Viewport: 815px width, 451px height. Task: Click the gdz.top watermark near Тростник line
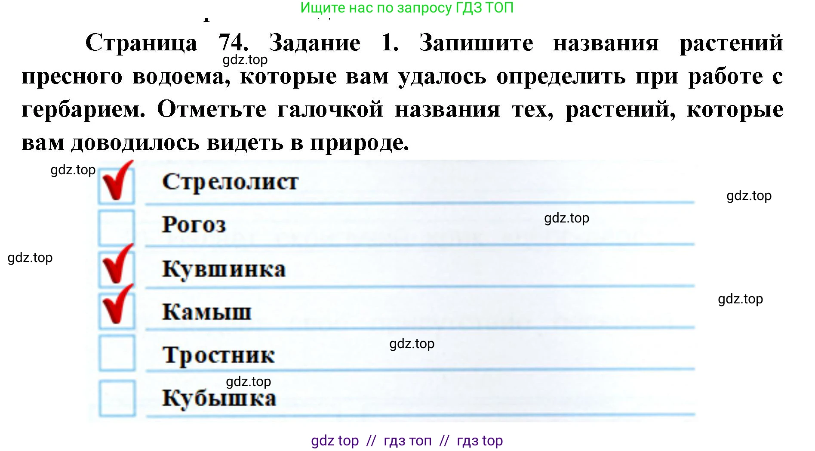tap(411, 344)
